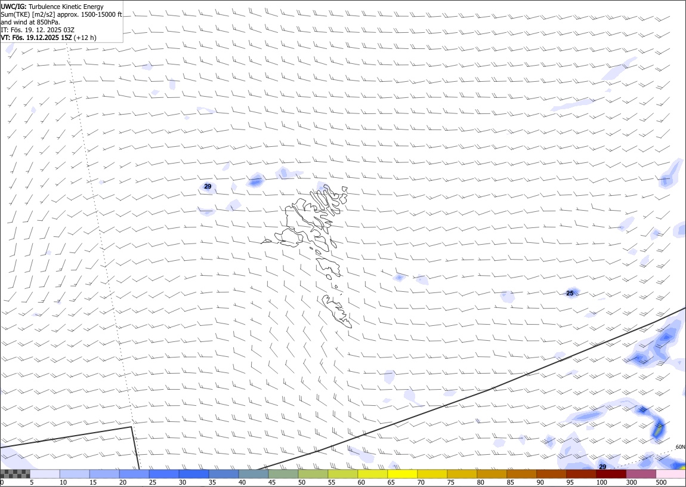
Task: Click the 50–55 olive green color bar swatch
Action: tap(313, 474)
